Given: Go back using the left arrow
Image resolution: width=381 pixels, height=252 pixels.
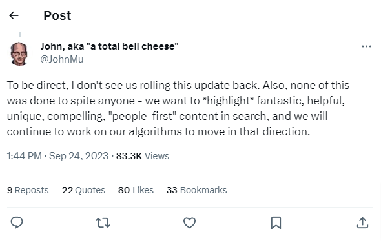Looking at the screenshot, I should pos(14,15).
